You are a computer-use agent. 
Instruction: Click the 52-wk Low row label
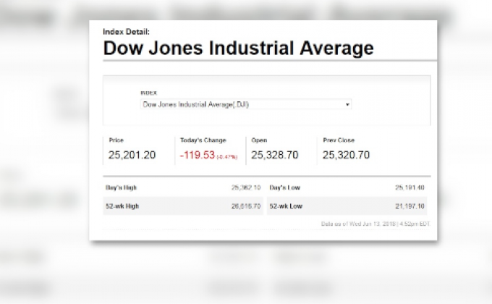coord(286,206)
